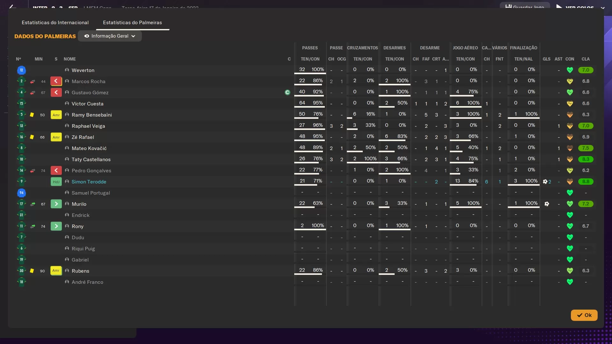Click the condition heart icon for Mateo Kovačić
This screenshot has height=344, width=612.
[570, 148]
